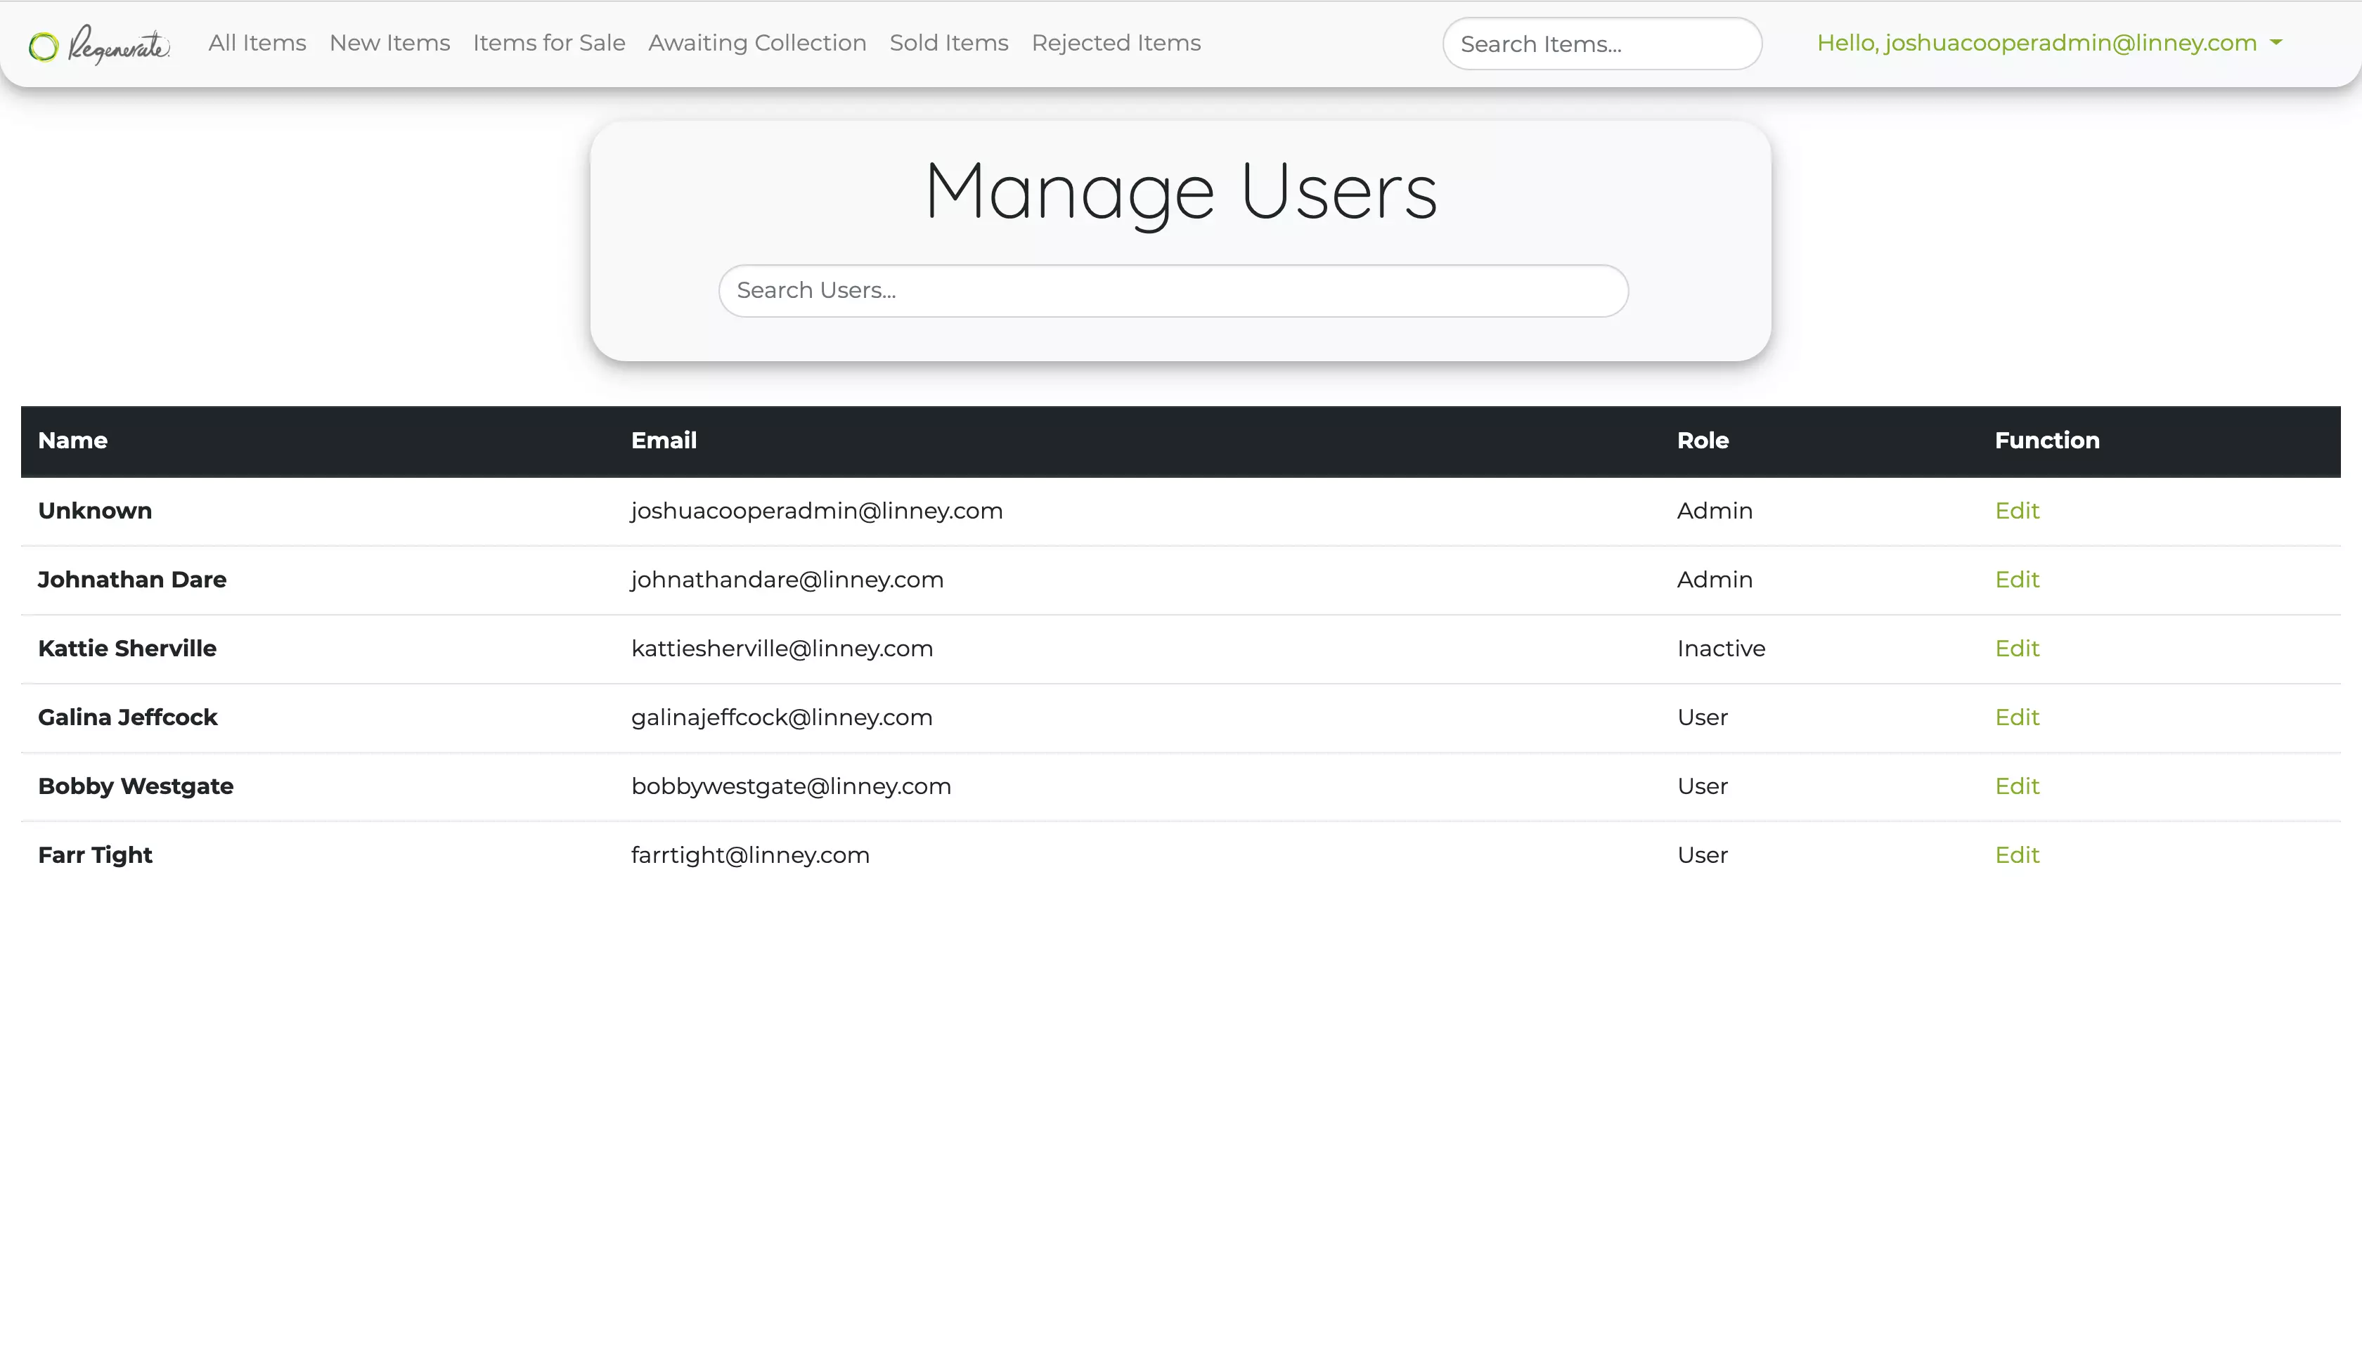Edit Johnathan Dare's account
The width and height of the screenshot is (2362, 1366).
2018,579
